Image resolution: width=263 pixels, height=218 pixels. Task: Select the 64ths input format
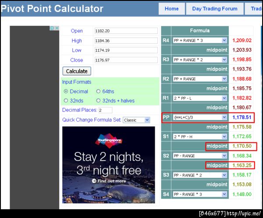coord(98,91)
